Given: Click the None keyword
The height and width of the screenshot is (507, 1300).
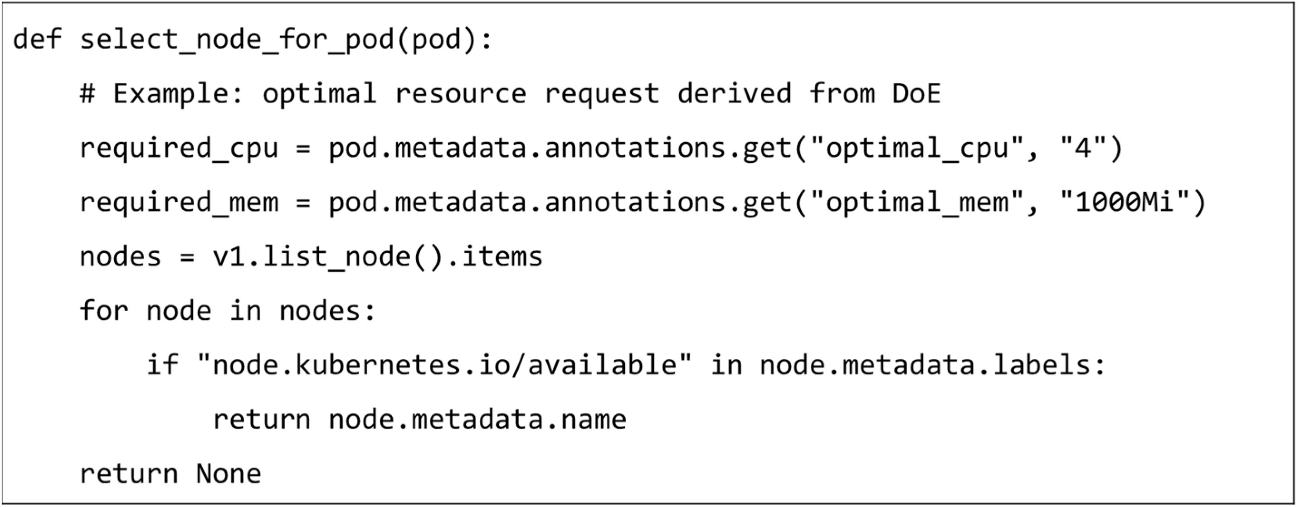Looking at the screenshot, I should [x=229, y=474].
